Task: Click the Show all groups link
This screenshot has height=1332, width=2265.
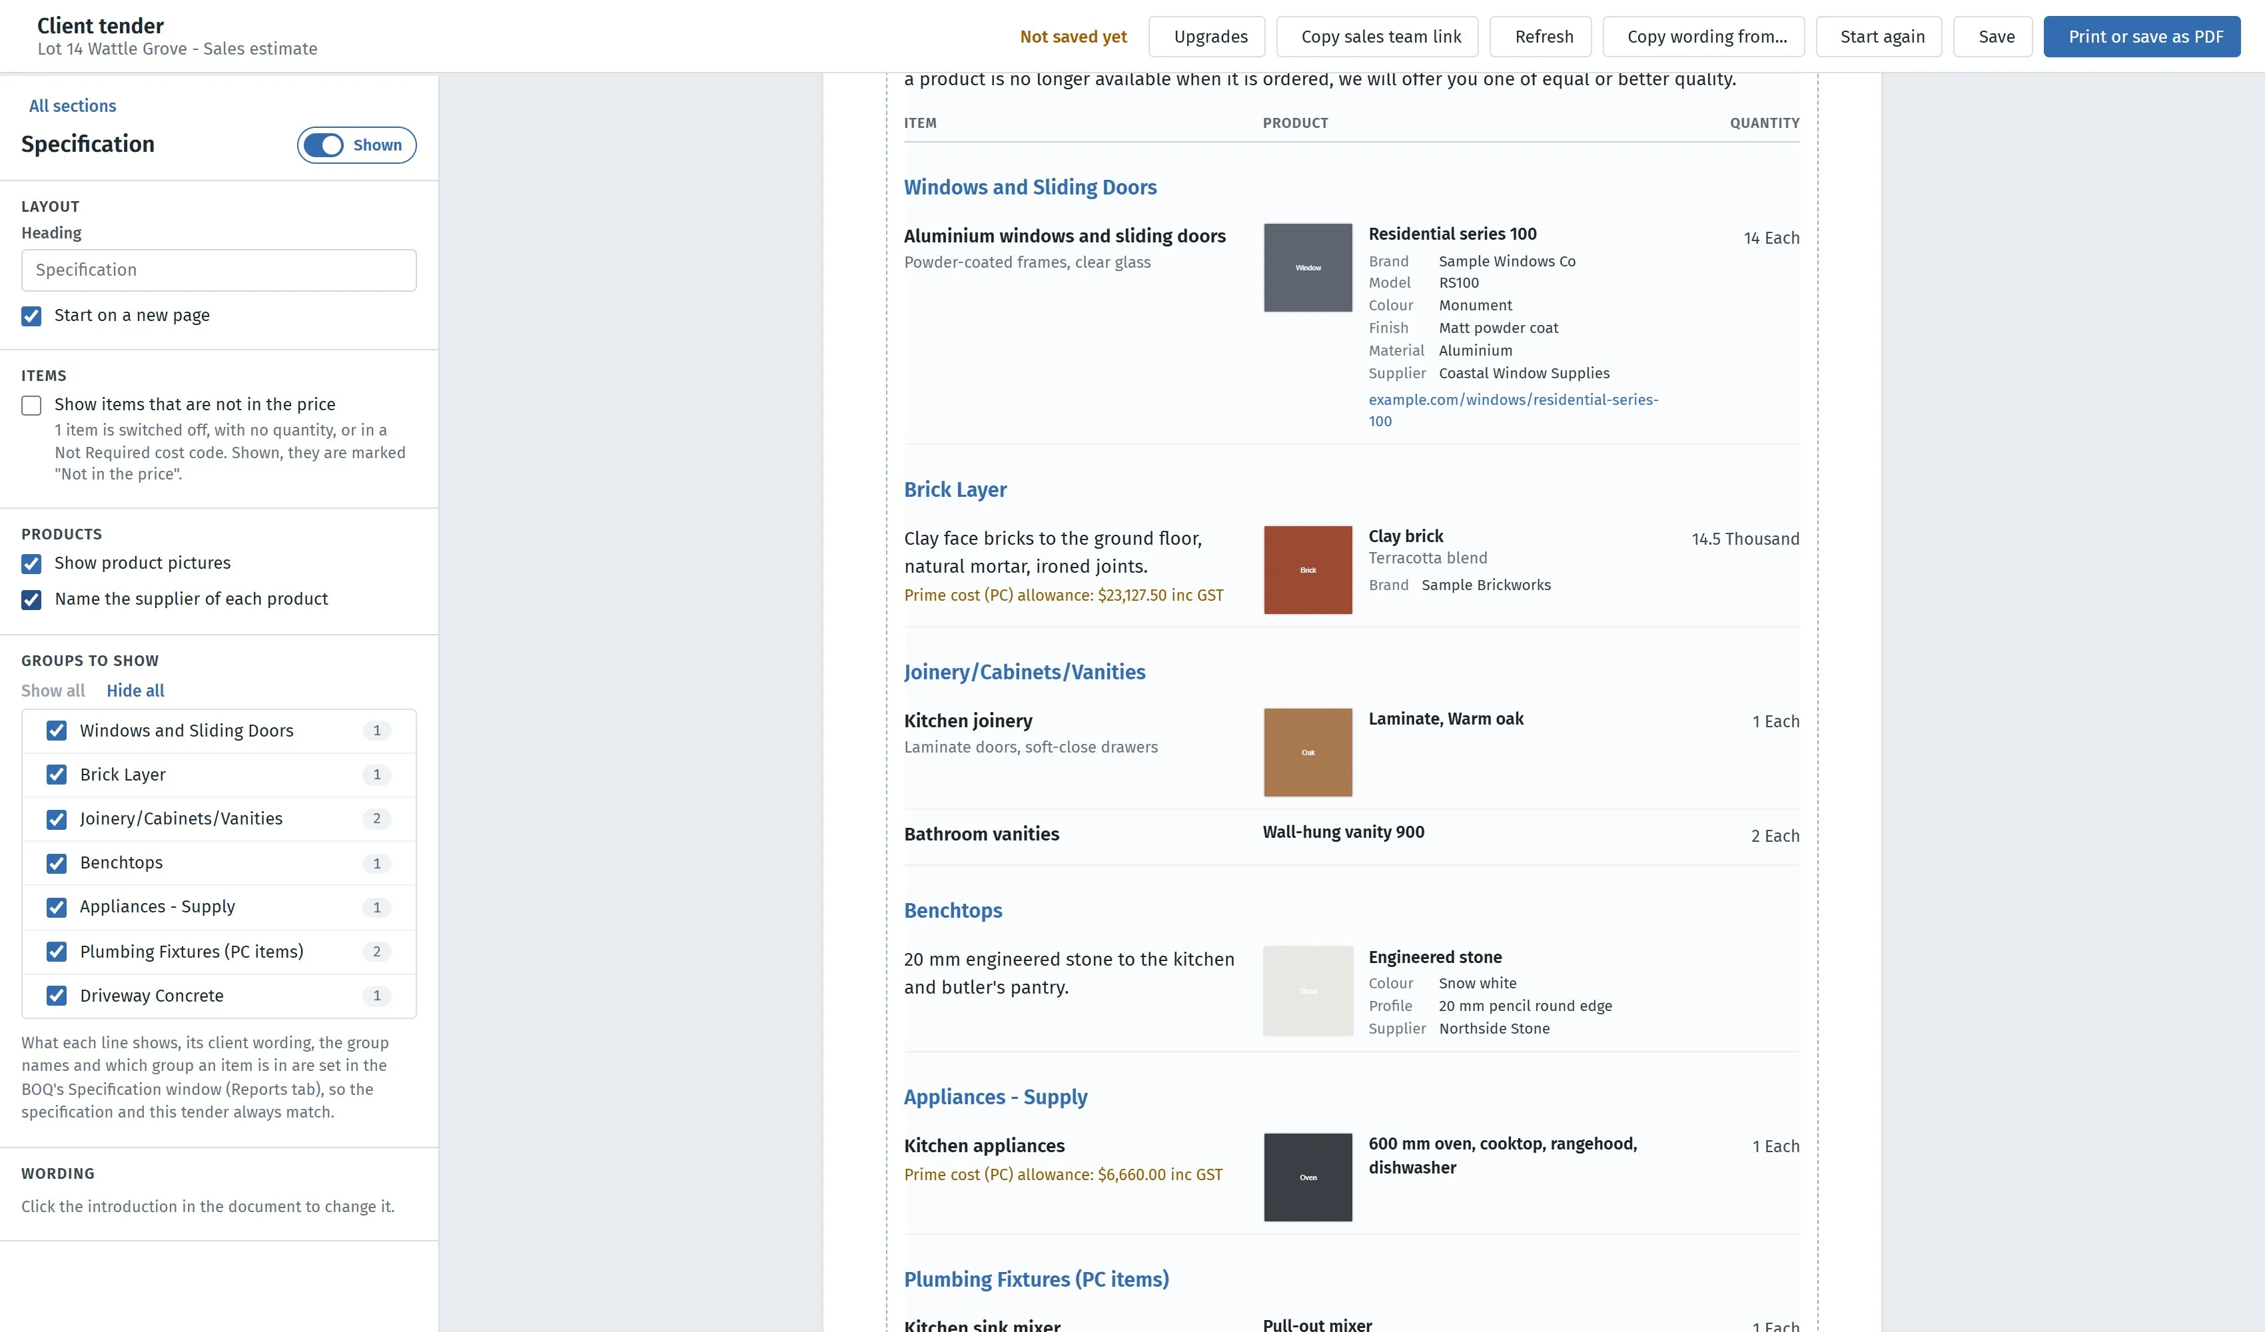Action: pyautogui.click(x=53, y=690)
